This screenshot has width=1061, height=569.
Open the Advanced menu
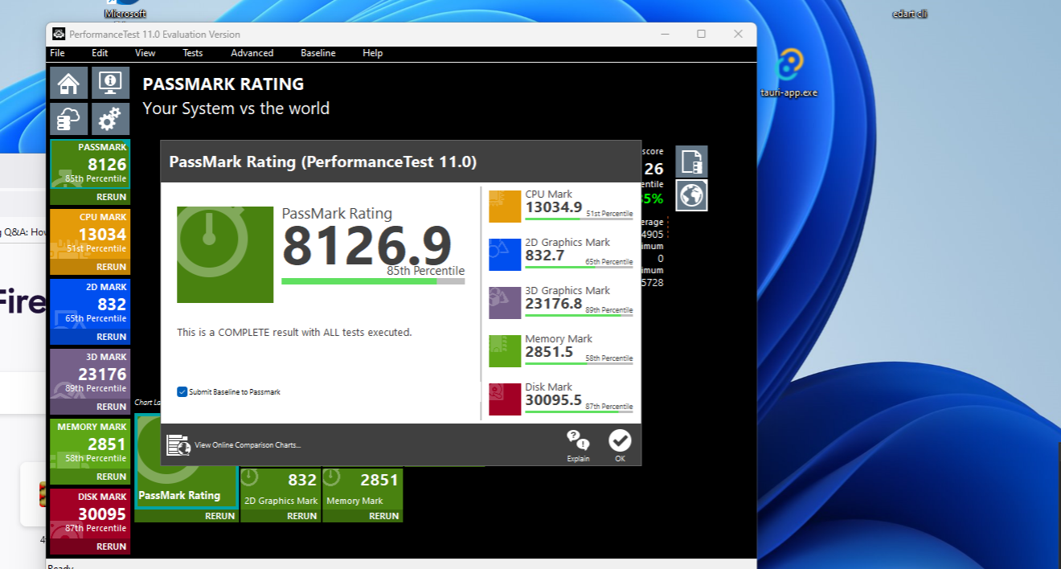tap(252, 53)
